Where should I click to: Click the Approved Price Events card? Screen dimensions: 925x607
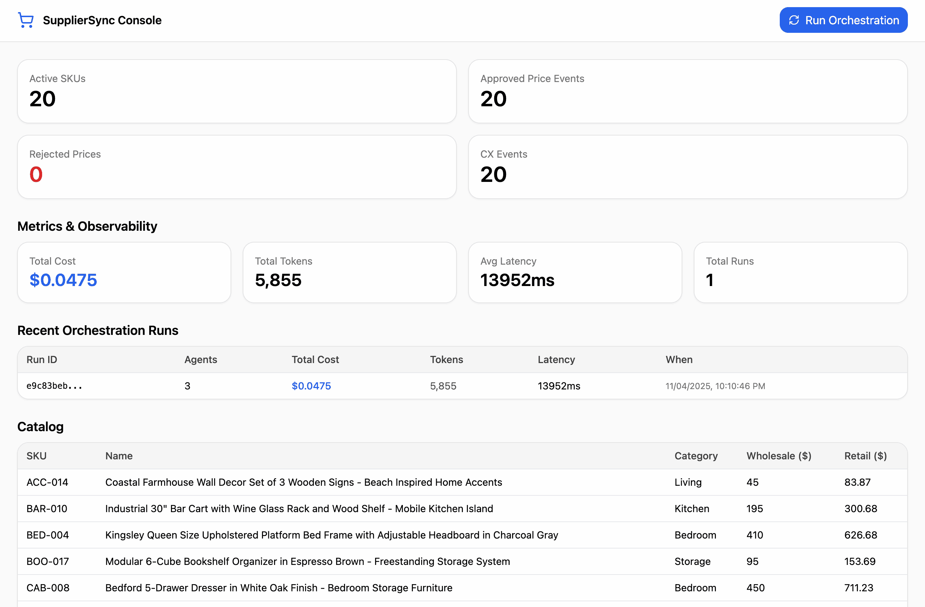point(688,91)
